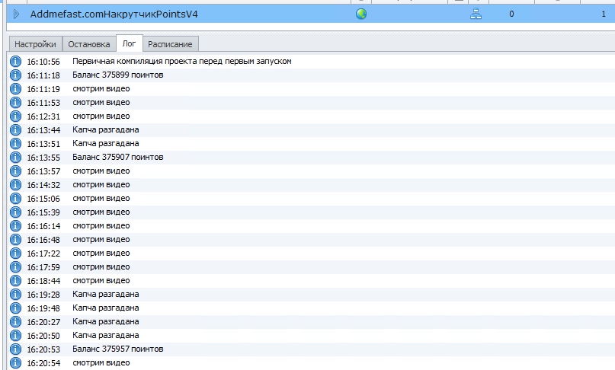
Task: Click info icon for 16:17:22 log entry
Action: [15, 254]
